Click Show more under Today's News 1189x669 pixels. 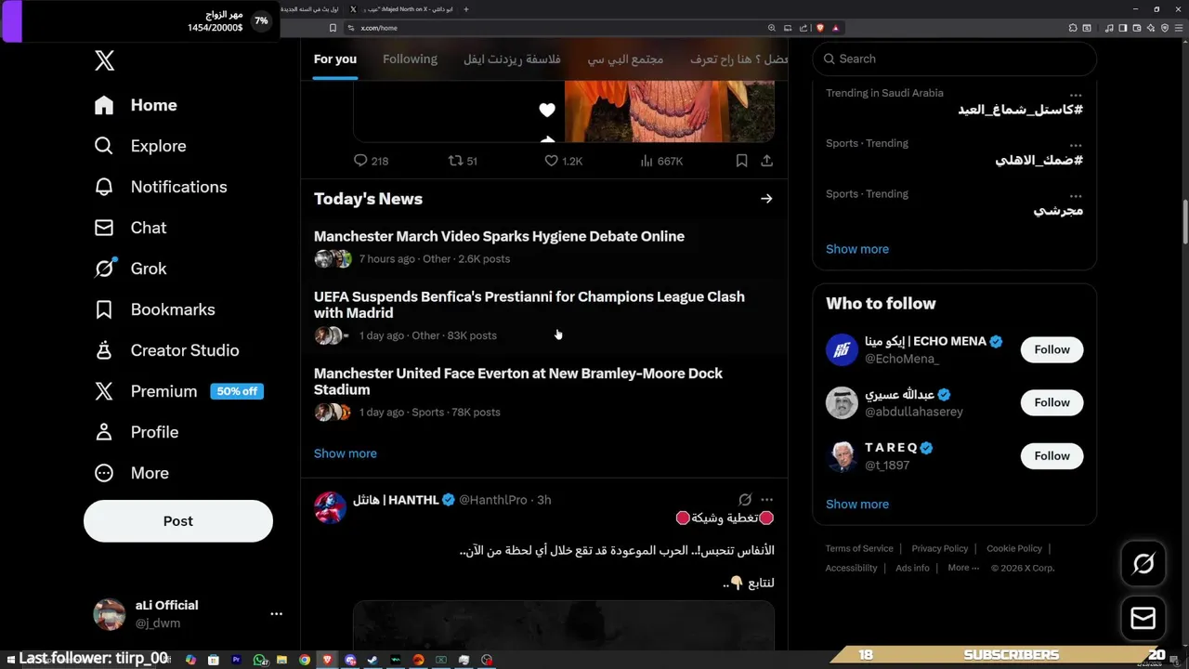[x=346, y=453]
